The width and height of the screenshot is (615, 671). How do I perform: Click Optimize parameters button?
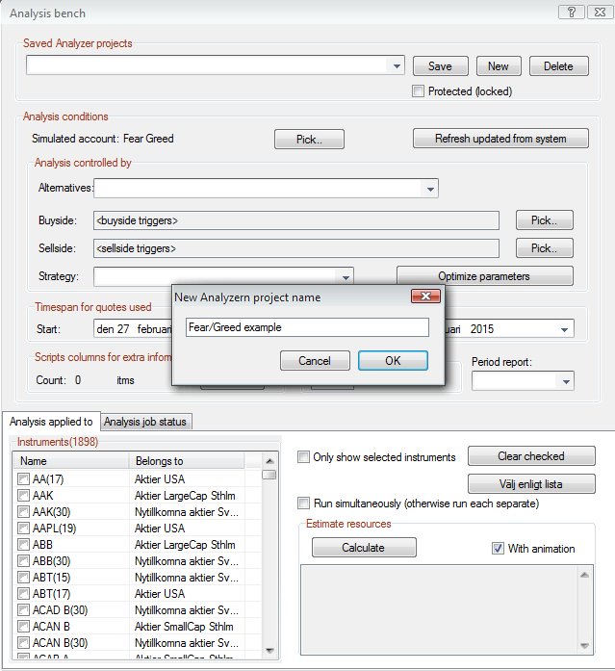click(484, 276)
